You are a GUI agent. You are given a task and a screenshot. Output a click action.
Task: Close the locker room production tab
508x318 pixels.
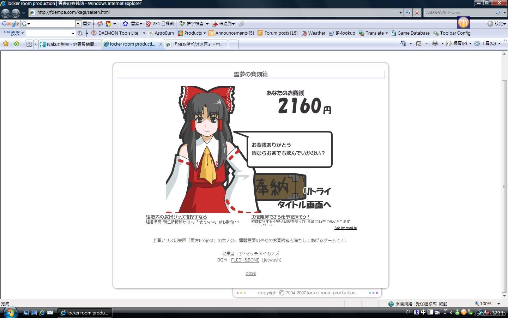pos(161,44)
